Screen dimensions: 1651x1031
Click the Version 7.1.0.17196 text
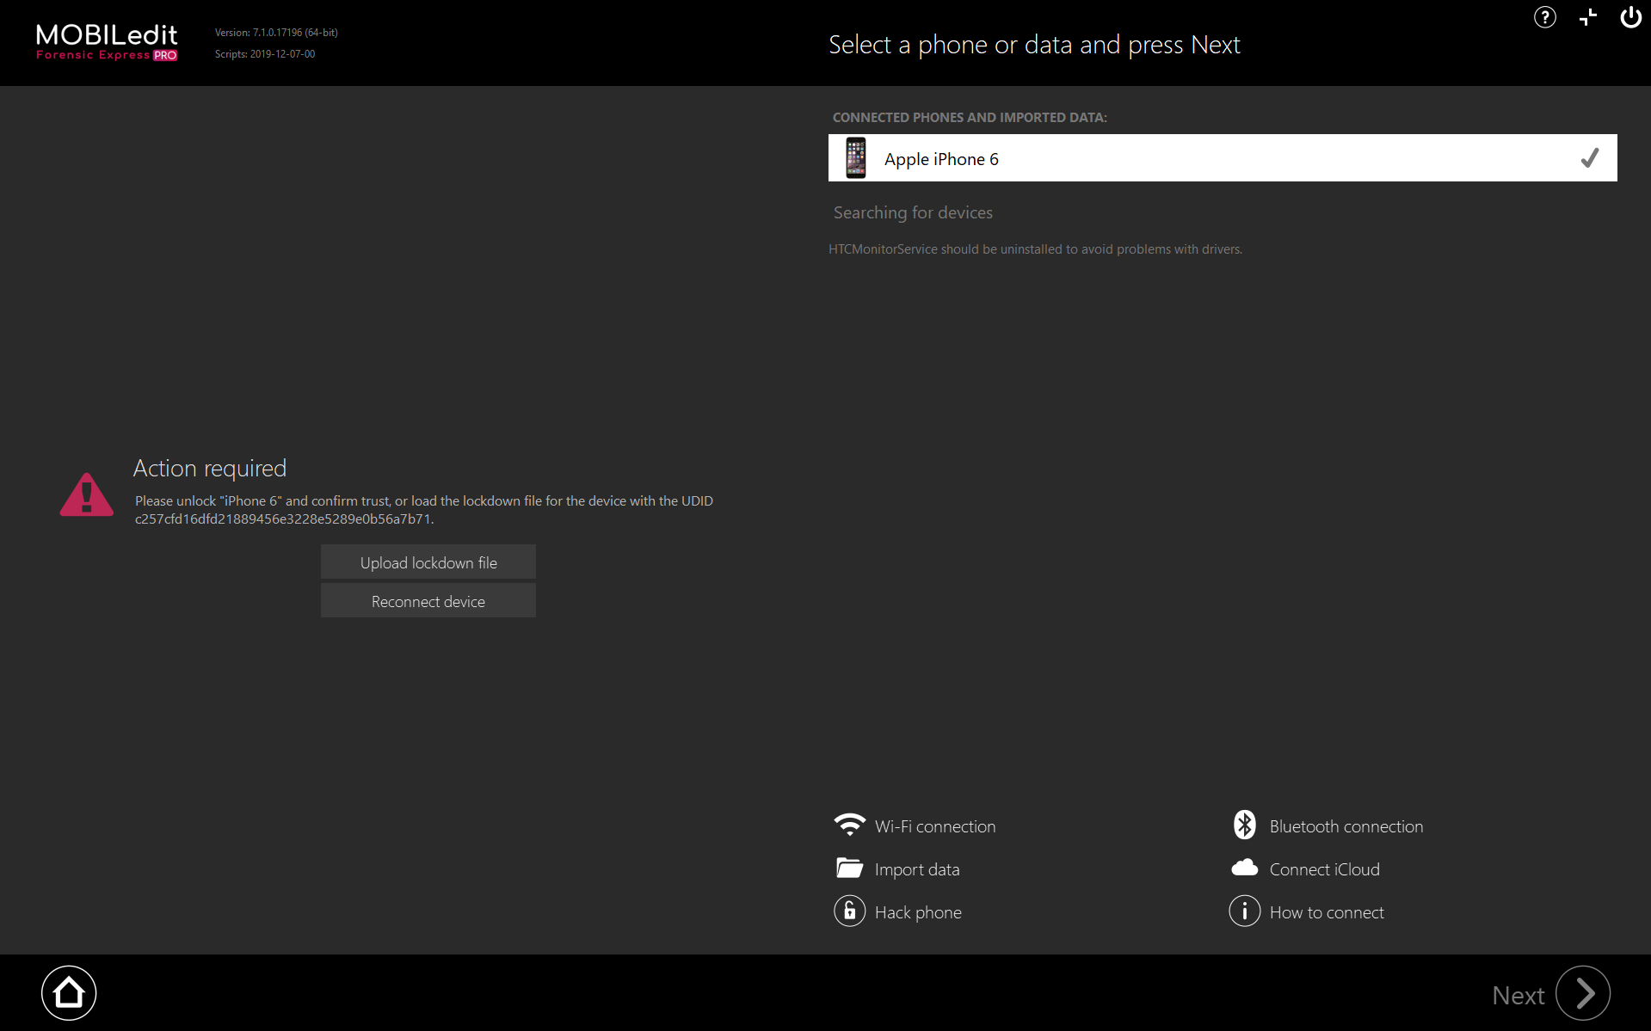(x=276, y=33)
